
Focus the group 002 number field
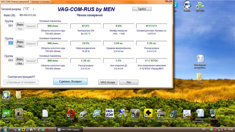click(9, 43)
